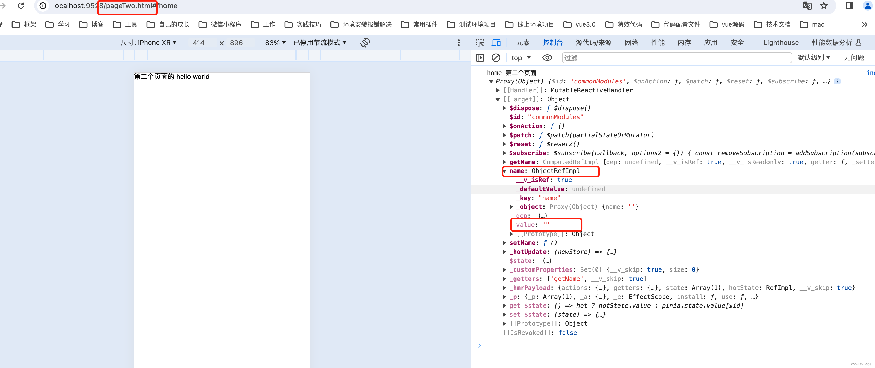
Task: Toggle the console sidebar panel
Action: click(x=480, y=58)
